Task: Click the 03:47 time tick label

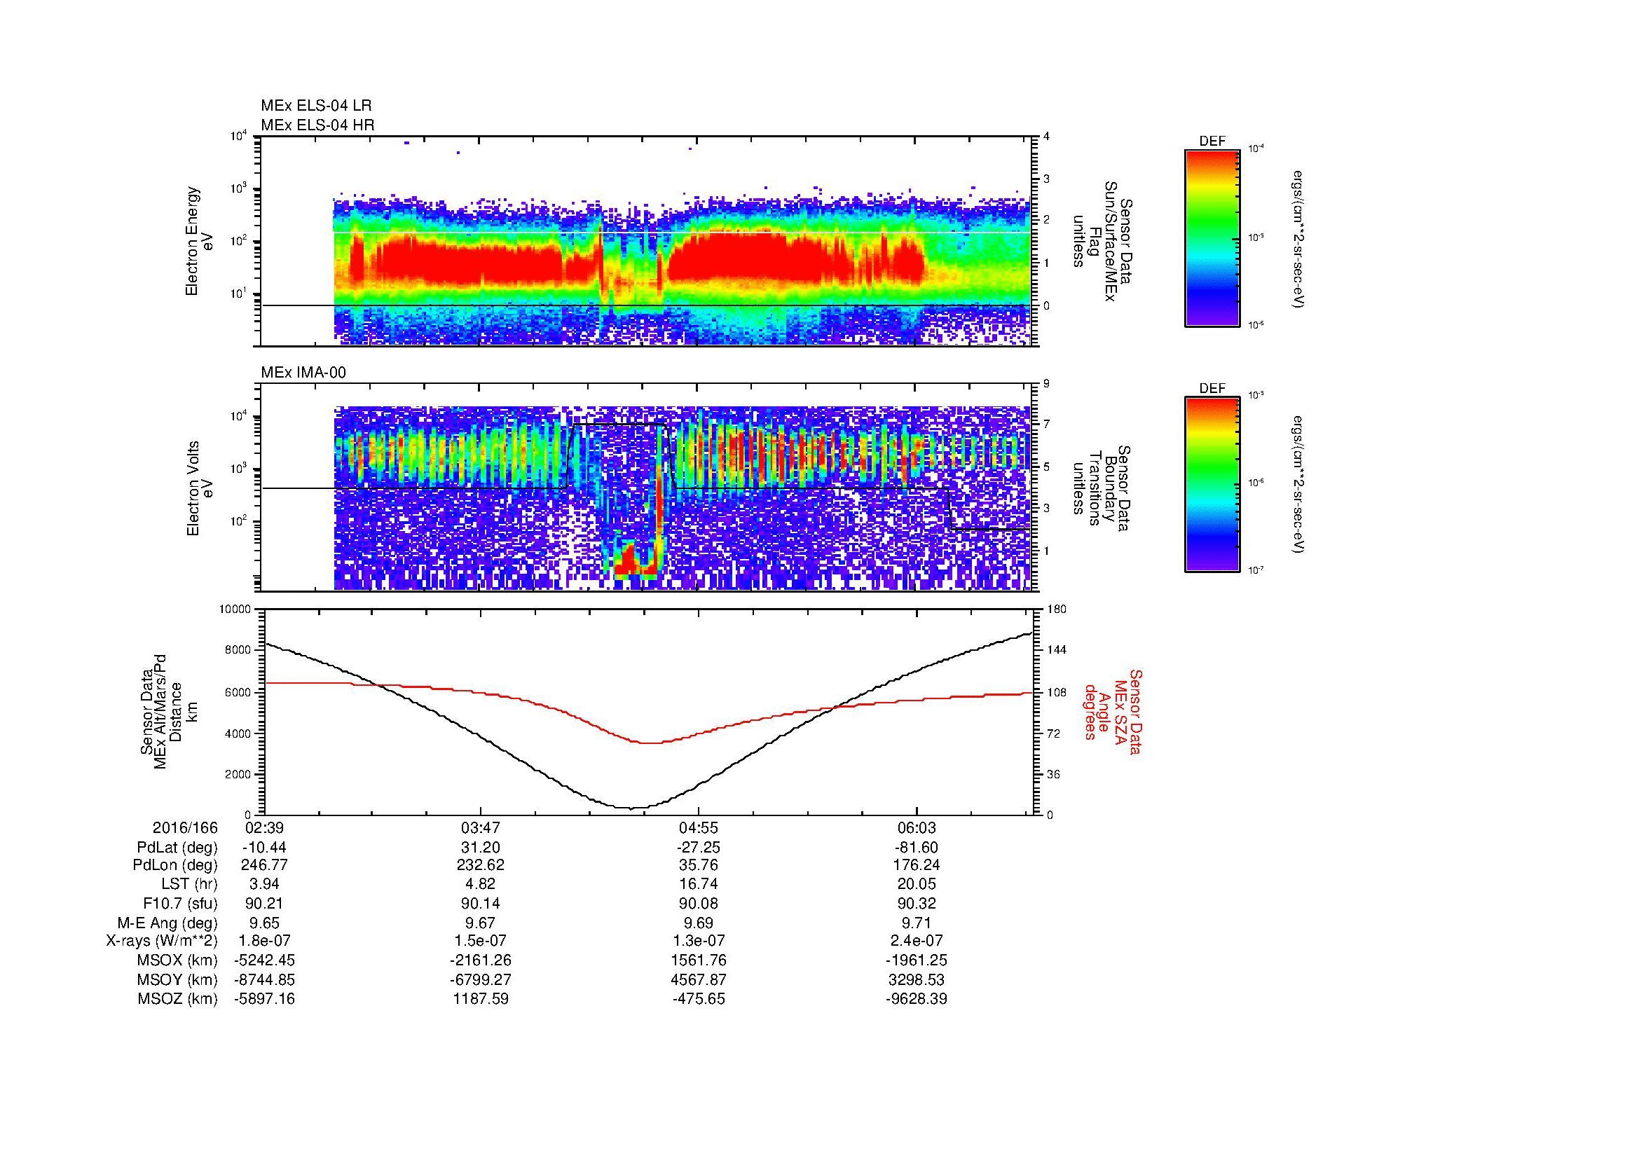Action: [x=481, y=827]
